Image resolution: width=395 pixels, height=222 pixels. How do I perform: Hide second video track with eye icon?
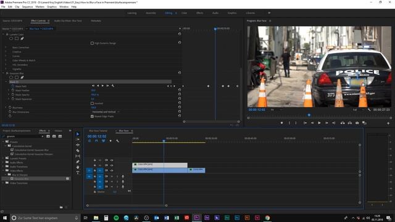tap(112, 165)
